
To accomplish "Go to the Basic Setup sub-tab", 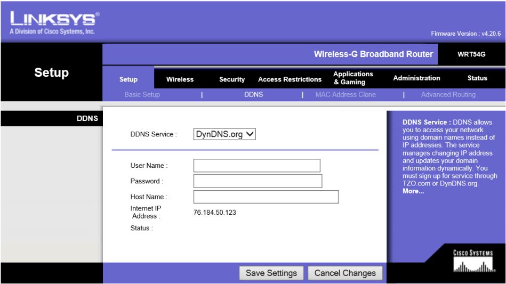I will 142,94.
